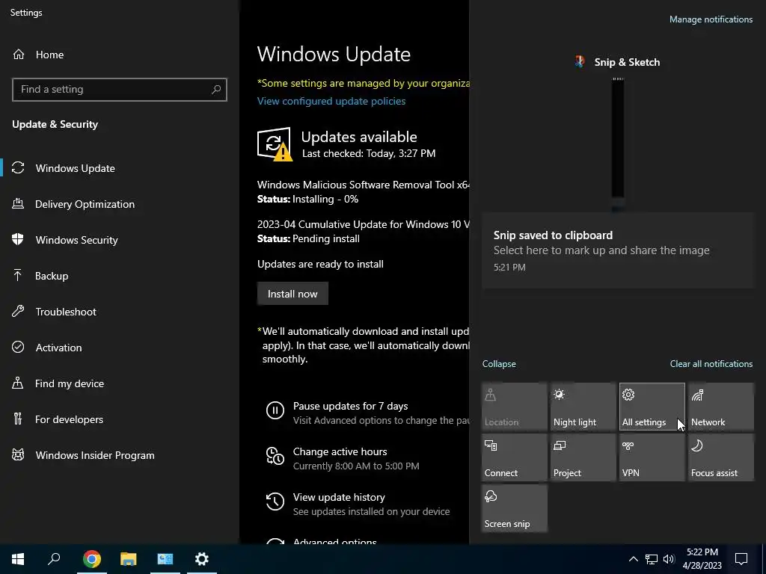766x574 pixels.
Task: Toggle the Location quick action
Action: pyautogui.click(x=515, y=407)
